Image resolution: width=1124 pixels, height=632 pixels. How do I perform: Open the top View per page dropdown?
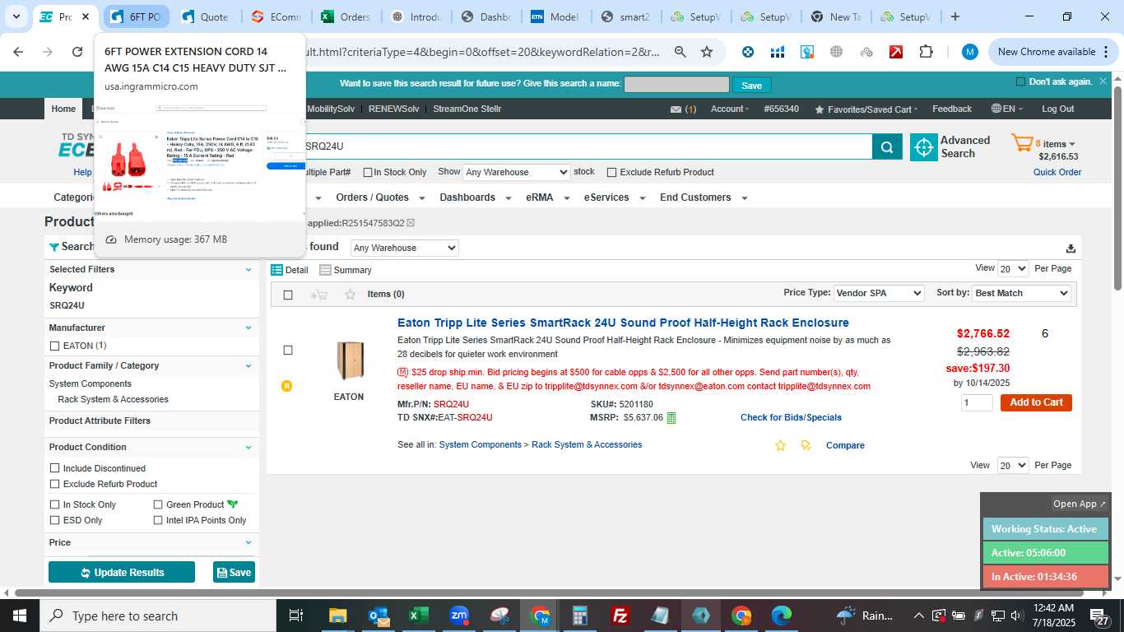point(1013,268)
